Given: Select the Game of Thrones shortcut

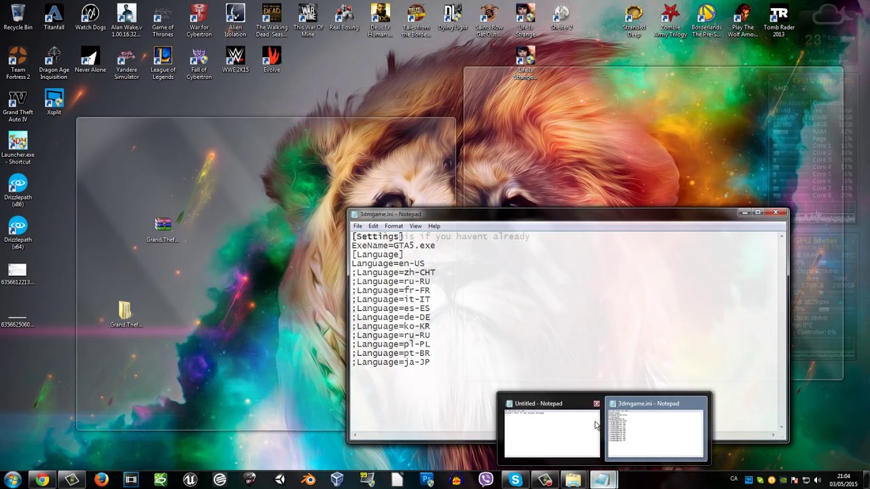Looking at the screenshot, I should (x=162, y=20).
